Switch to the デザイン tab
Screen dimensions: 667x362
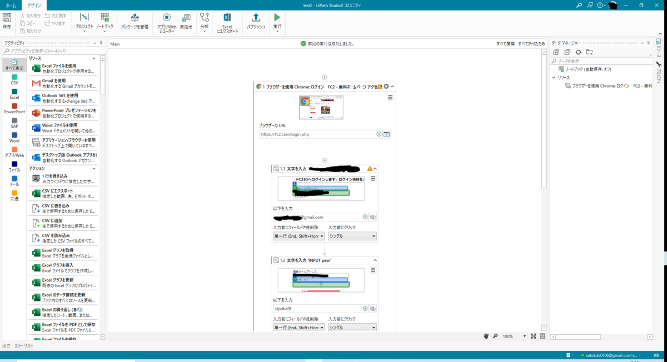coord(34,4)
